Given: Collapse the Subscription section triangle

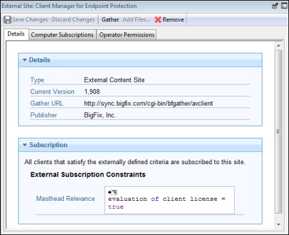Looking at the screenshot, I should tap(25, 145).
